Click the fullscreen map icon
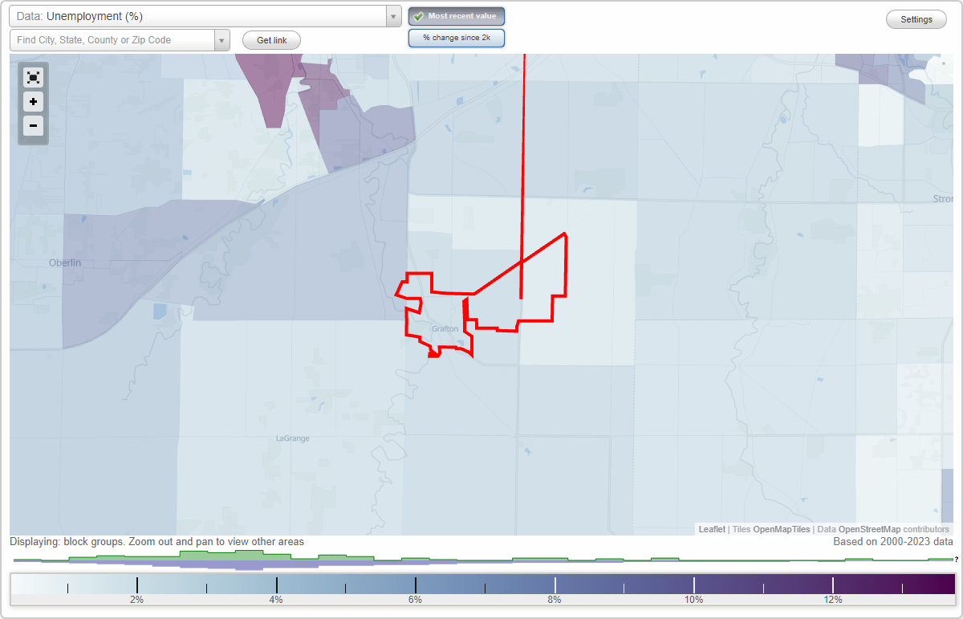The image size is (963, 619). click(x=33, y=77)
